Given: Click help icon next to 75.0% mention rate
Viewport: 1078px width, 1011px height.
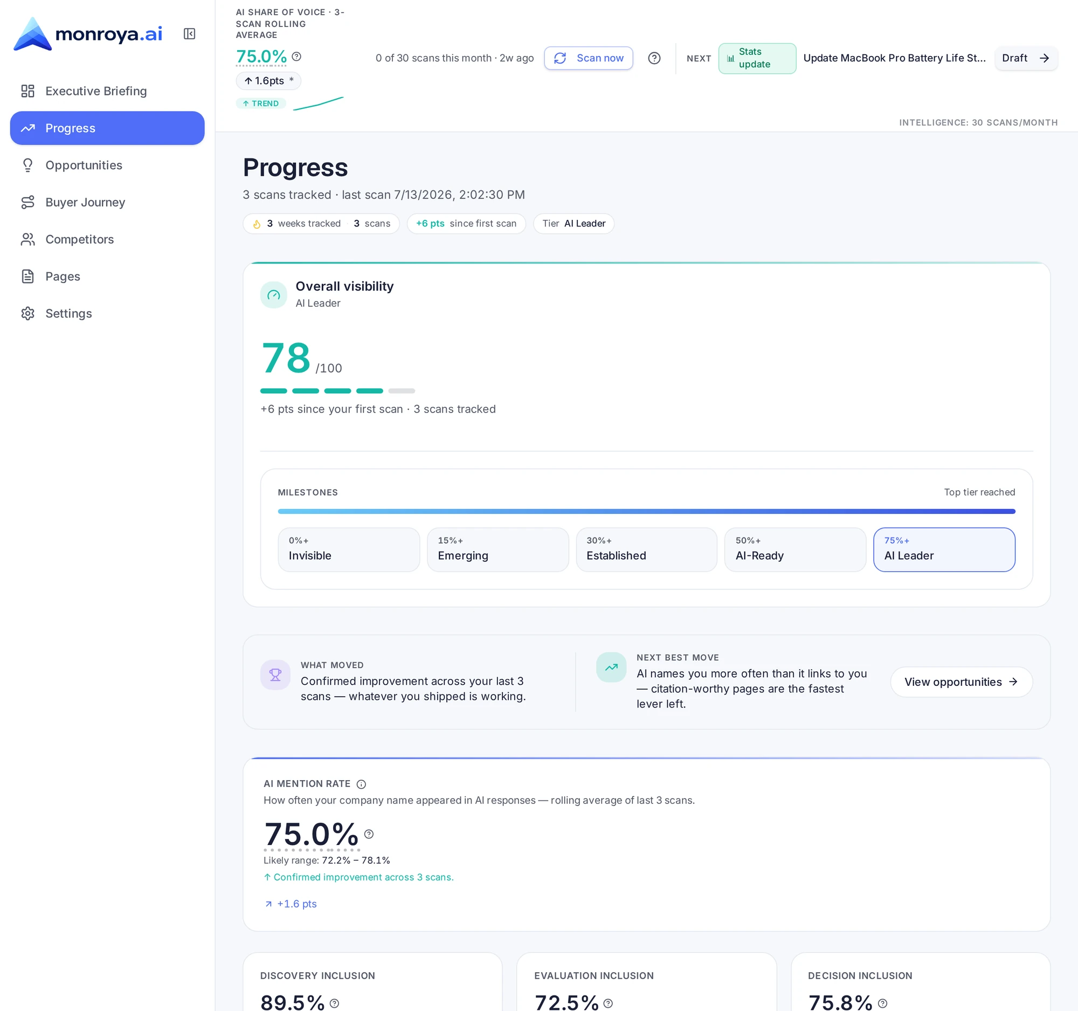Looking at the screenshot, I should tap(369, 834).
